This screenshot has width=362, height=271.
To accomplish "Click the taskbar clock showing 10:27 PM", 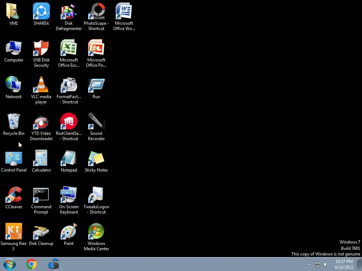I will pyautogui.click(x=344, y=264).
